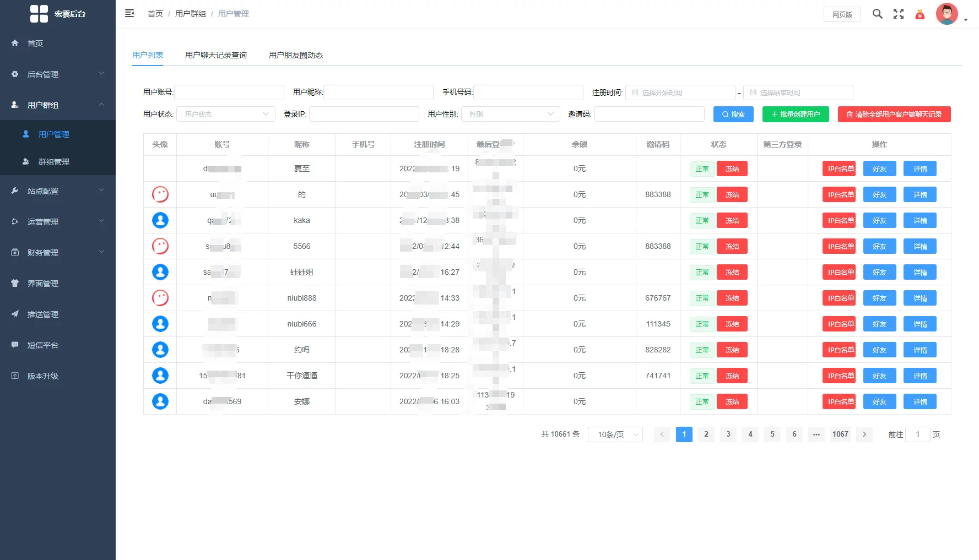Switch to 用户朋友圈动态 tab

point(295,55)
